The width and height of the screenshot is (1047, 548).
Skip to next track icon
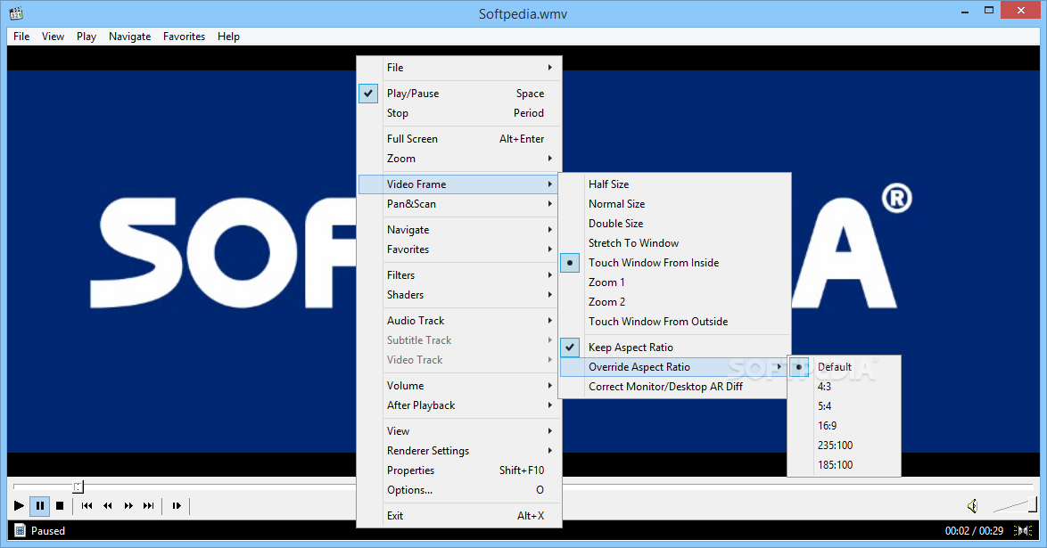(148, 506)
